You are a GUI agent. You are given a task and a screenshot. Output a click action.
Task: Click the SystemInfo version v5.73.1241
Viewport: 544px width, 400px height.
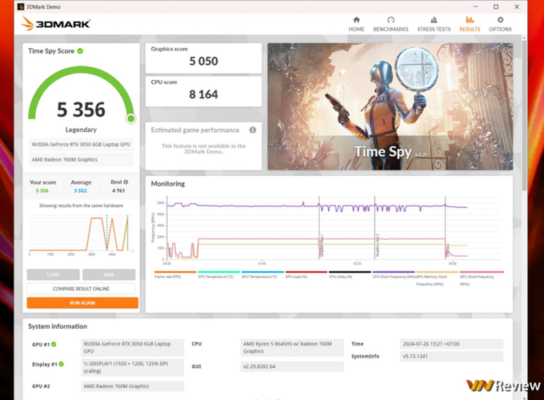451,356
